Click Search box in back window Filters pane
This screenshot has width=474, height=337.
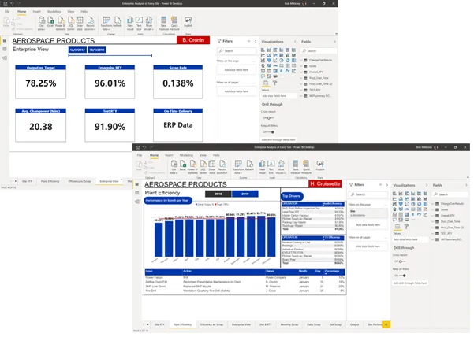pos(237,51)
